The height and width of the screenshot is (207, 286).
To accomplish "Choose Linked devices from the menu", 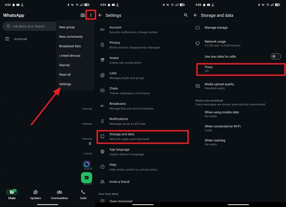I will [70, 56].
